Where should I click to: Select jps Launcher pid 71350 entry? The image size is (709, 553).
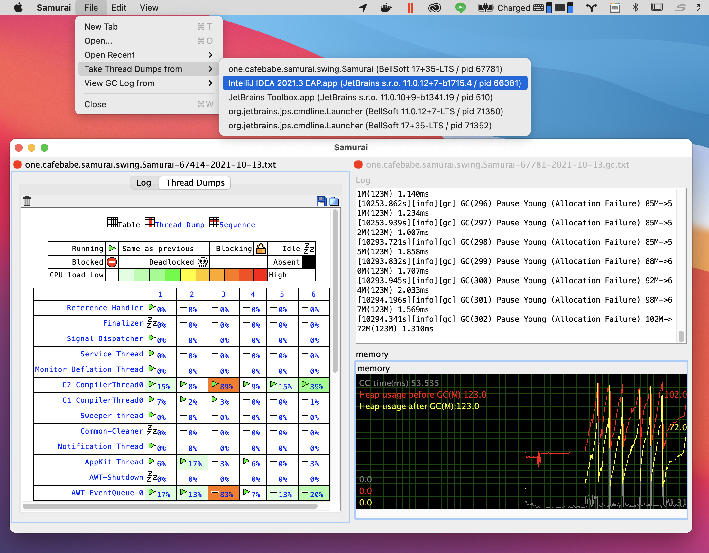pyautogui.click(x=375, y=111)
